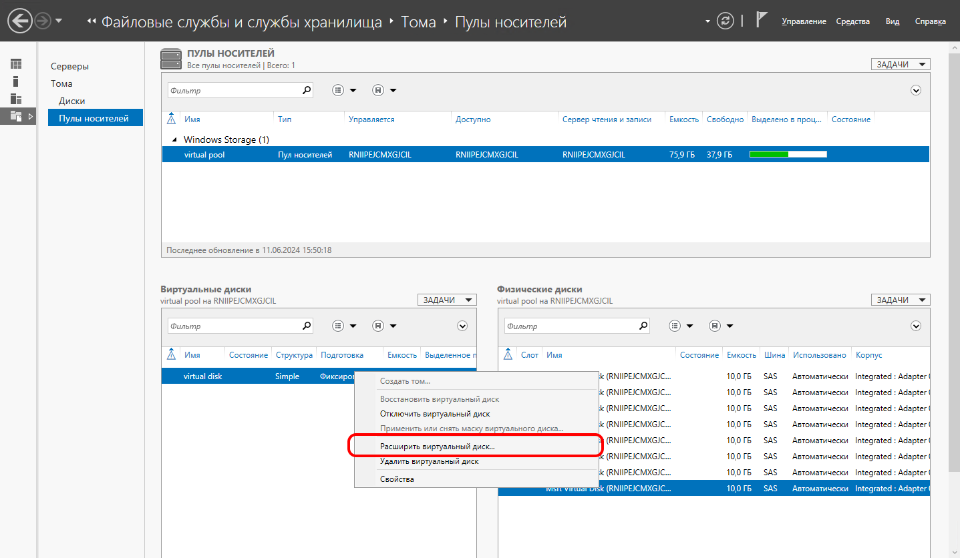Sort physical disks by Шина column
Viewport: 960px width, 558px height.
click(x=774, y=355)
